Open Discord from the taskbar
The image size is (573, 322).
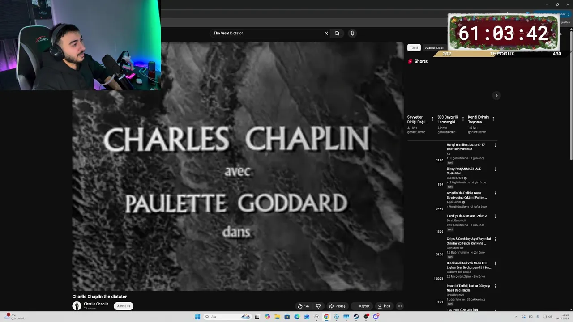(x=376, y=317)
